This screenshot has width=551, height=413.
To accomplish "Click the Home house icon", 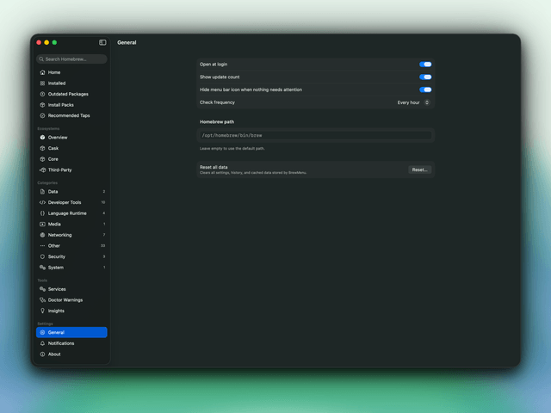I will point(42,72).
